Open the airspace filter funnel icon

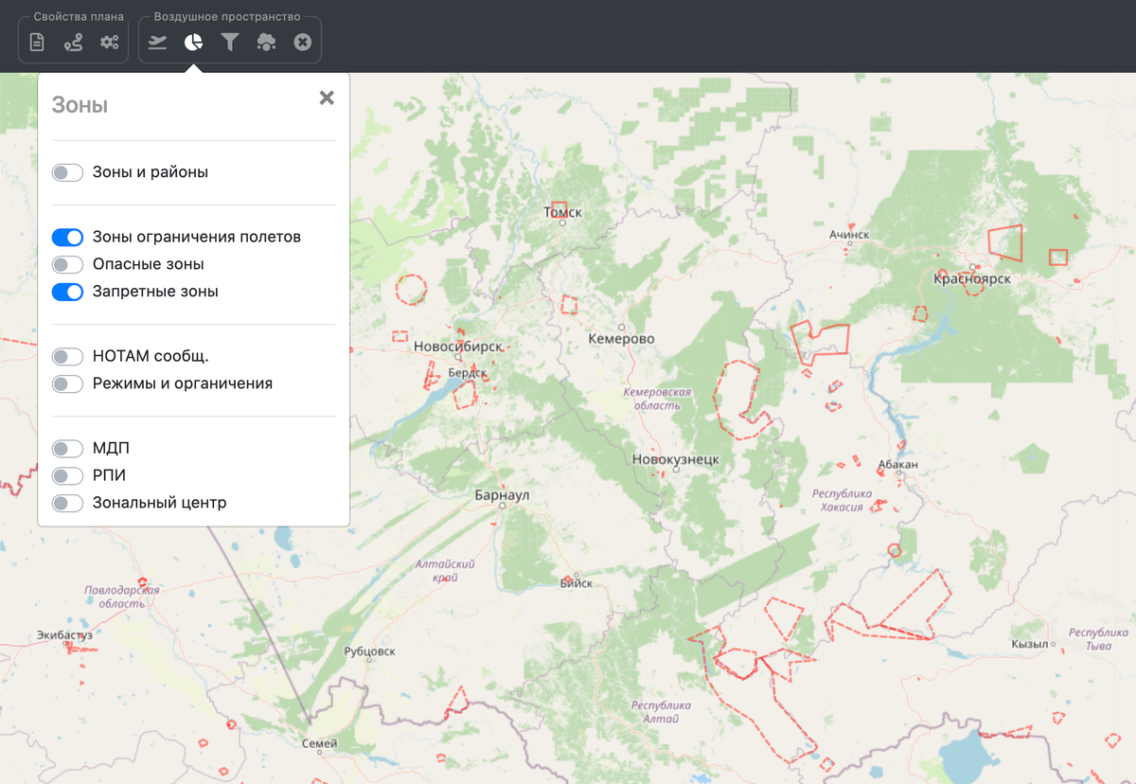click(230, 42)
